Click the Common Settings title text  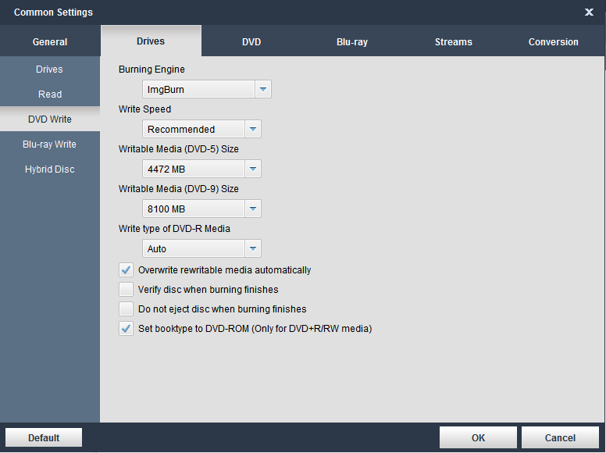coord(53,12)
